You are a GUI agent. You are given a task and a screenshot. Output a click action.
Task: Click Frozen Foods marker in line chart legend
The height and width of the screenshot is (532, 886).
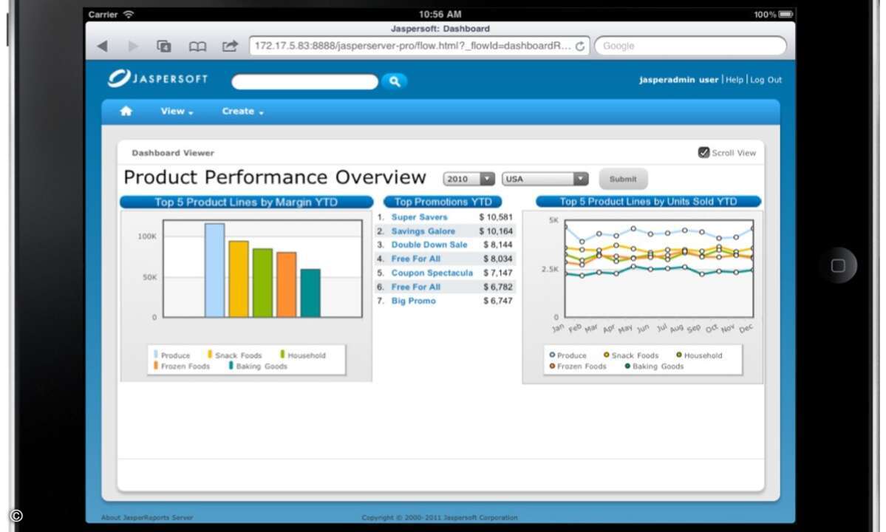click(552, 366)
